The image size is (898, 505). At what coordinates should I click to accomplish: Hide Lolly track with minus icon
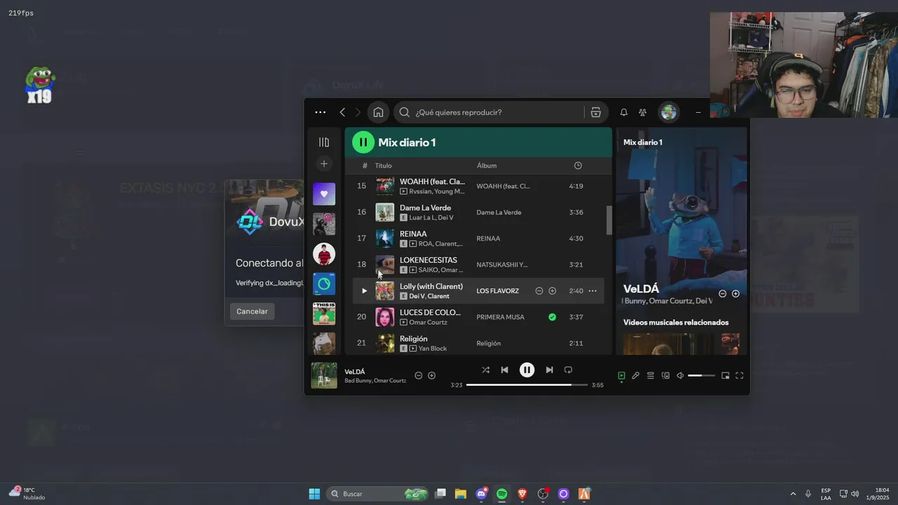click(x=539, y=290)
